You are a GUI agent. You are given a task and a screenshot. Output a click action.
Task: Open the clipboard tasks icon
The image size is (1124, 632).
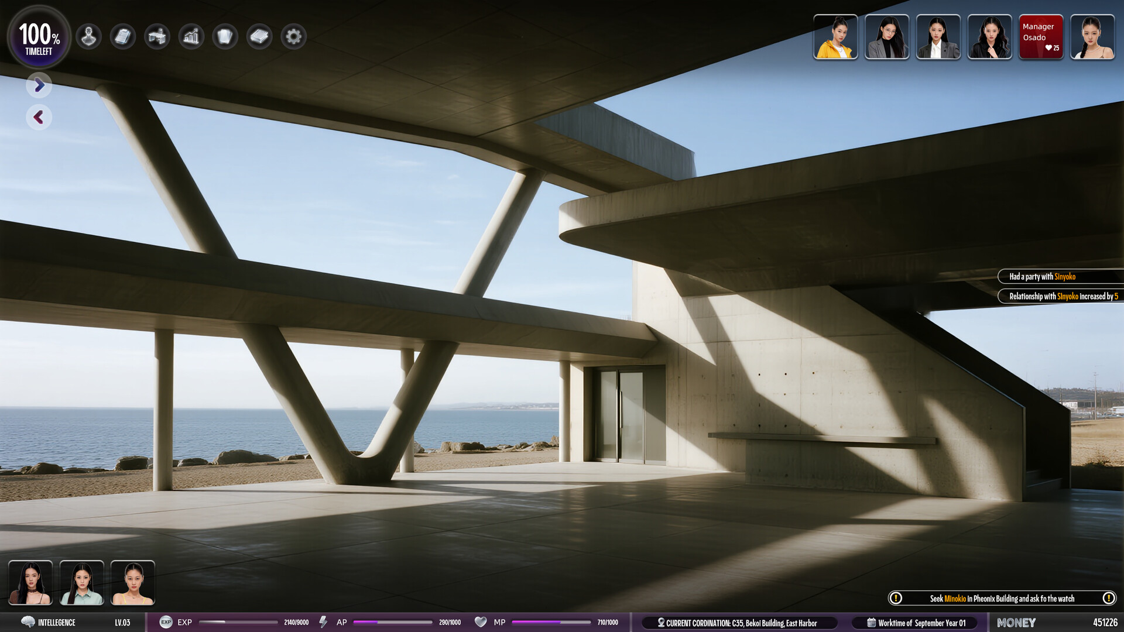tap(123, 37)
